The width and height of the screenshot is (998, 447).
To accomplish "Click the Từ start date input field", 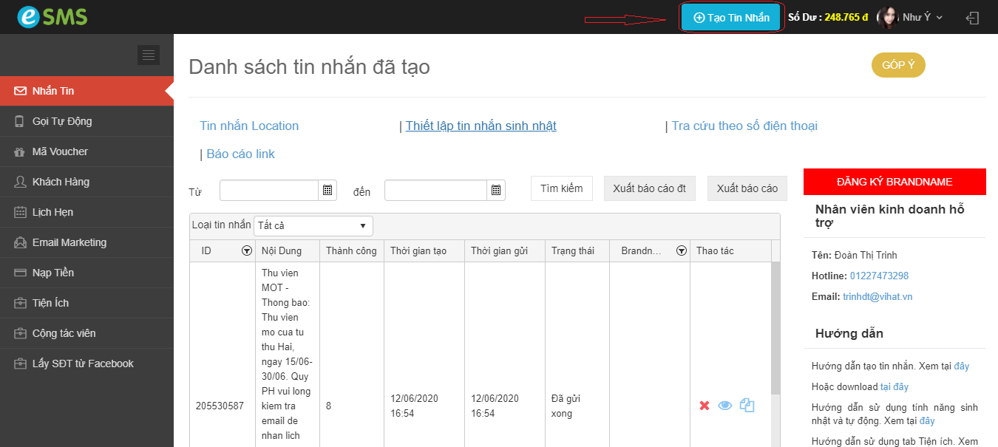I will 269,191.
